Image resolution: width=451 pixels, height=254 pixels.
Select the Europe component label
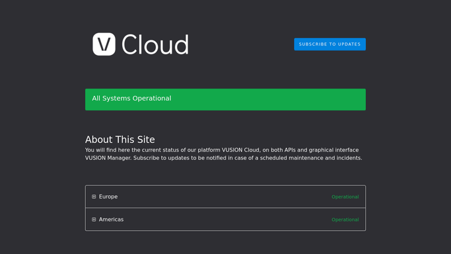tap(108, 196)
